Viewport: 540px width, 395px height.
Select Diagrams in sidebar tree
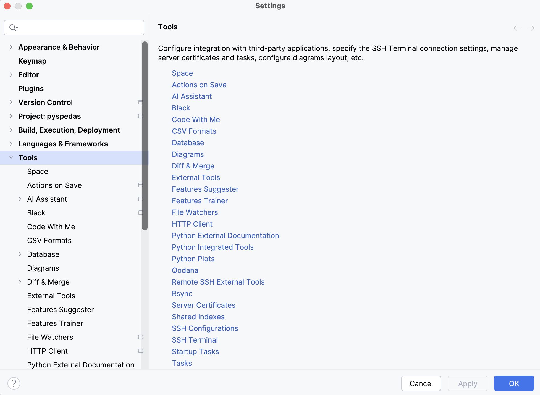43,268
